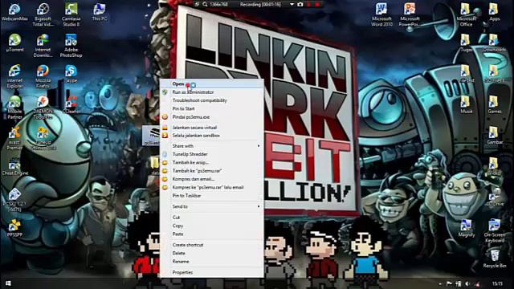The width and height of the screenshot is (514, 289).
Task: Select TuneUp Shredder menu entry
Action: pos(212,154)
